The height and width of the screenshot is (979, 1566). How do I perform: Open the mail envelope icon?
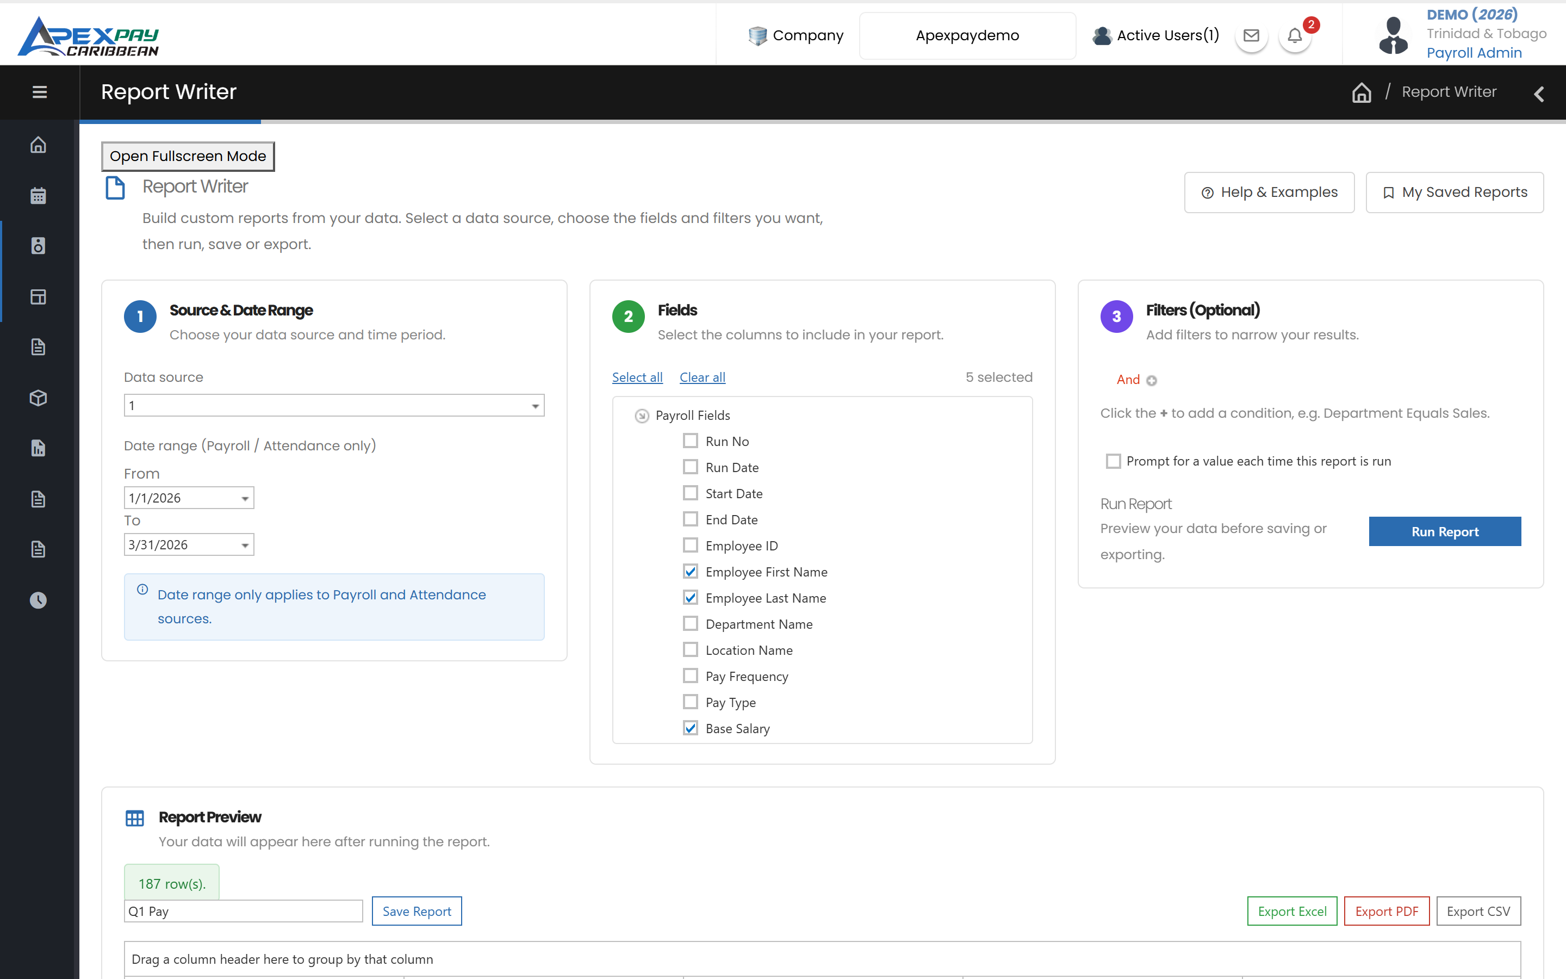(x=1251, y=35)
